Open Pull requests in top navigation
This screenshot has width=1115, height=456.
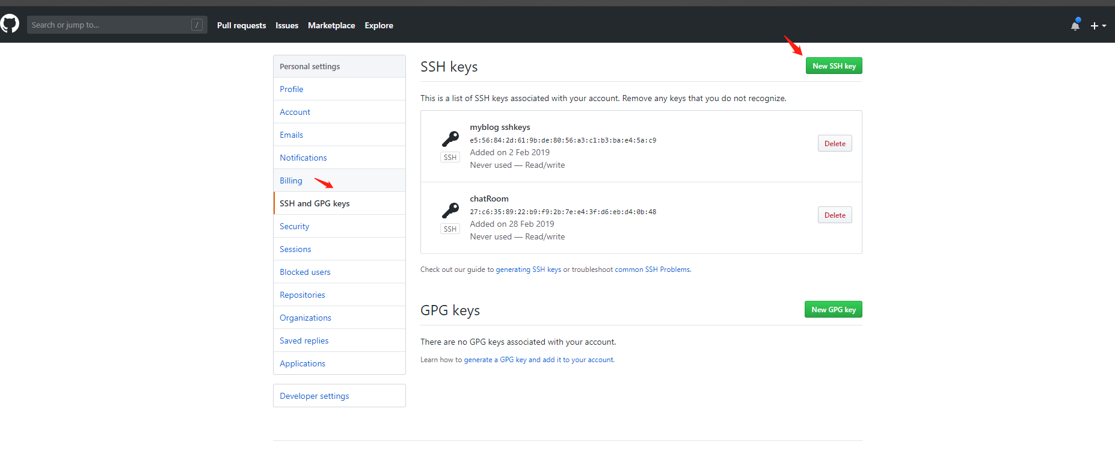(241, 25)
